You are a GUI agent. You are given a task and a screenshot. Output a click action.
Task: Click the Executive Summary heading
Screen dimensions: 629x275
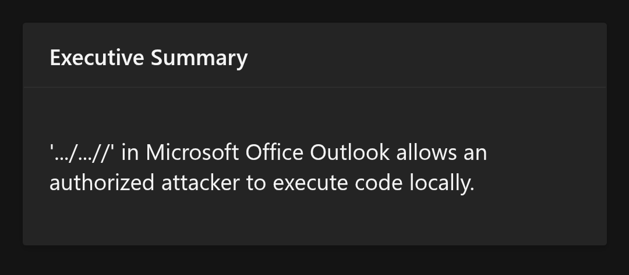click(x=149, y=58)
